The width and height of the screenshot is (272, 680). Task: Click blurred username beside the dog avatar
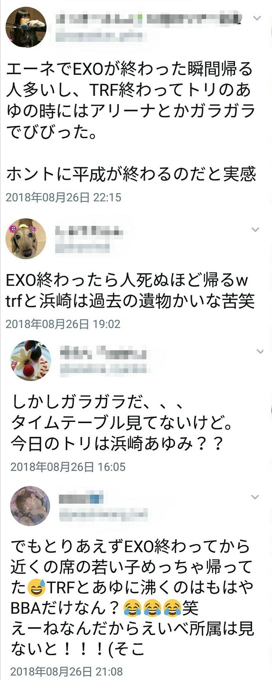coord(82,247)
